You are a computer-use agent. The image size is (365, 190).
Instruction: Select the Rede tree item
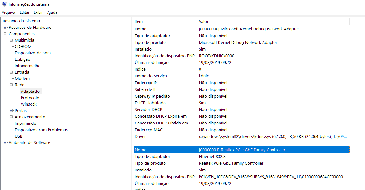coord(20,85)
